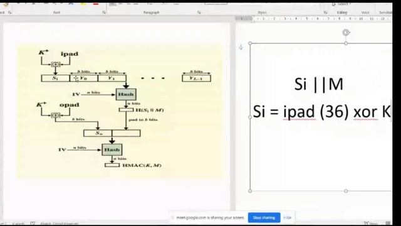Click the rotation handle above the text box
The image size is (401, 226).
coord(346,33)
